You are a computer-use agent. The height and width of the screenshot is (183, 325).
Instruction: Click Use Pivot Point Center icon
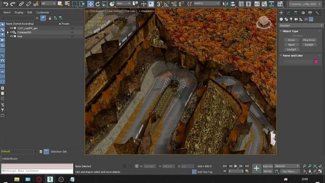click(135, 4)
